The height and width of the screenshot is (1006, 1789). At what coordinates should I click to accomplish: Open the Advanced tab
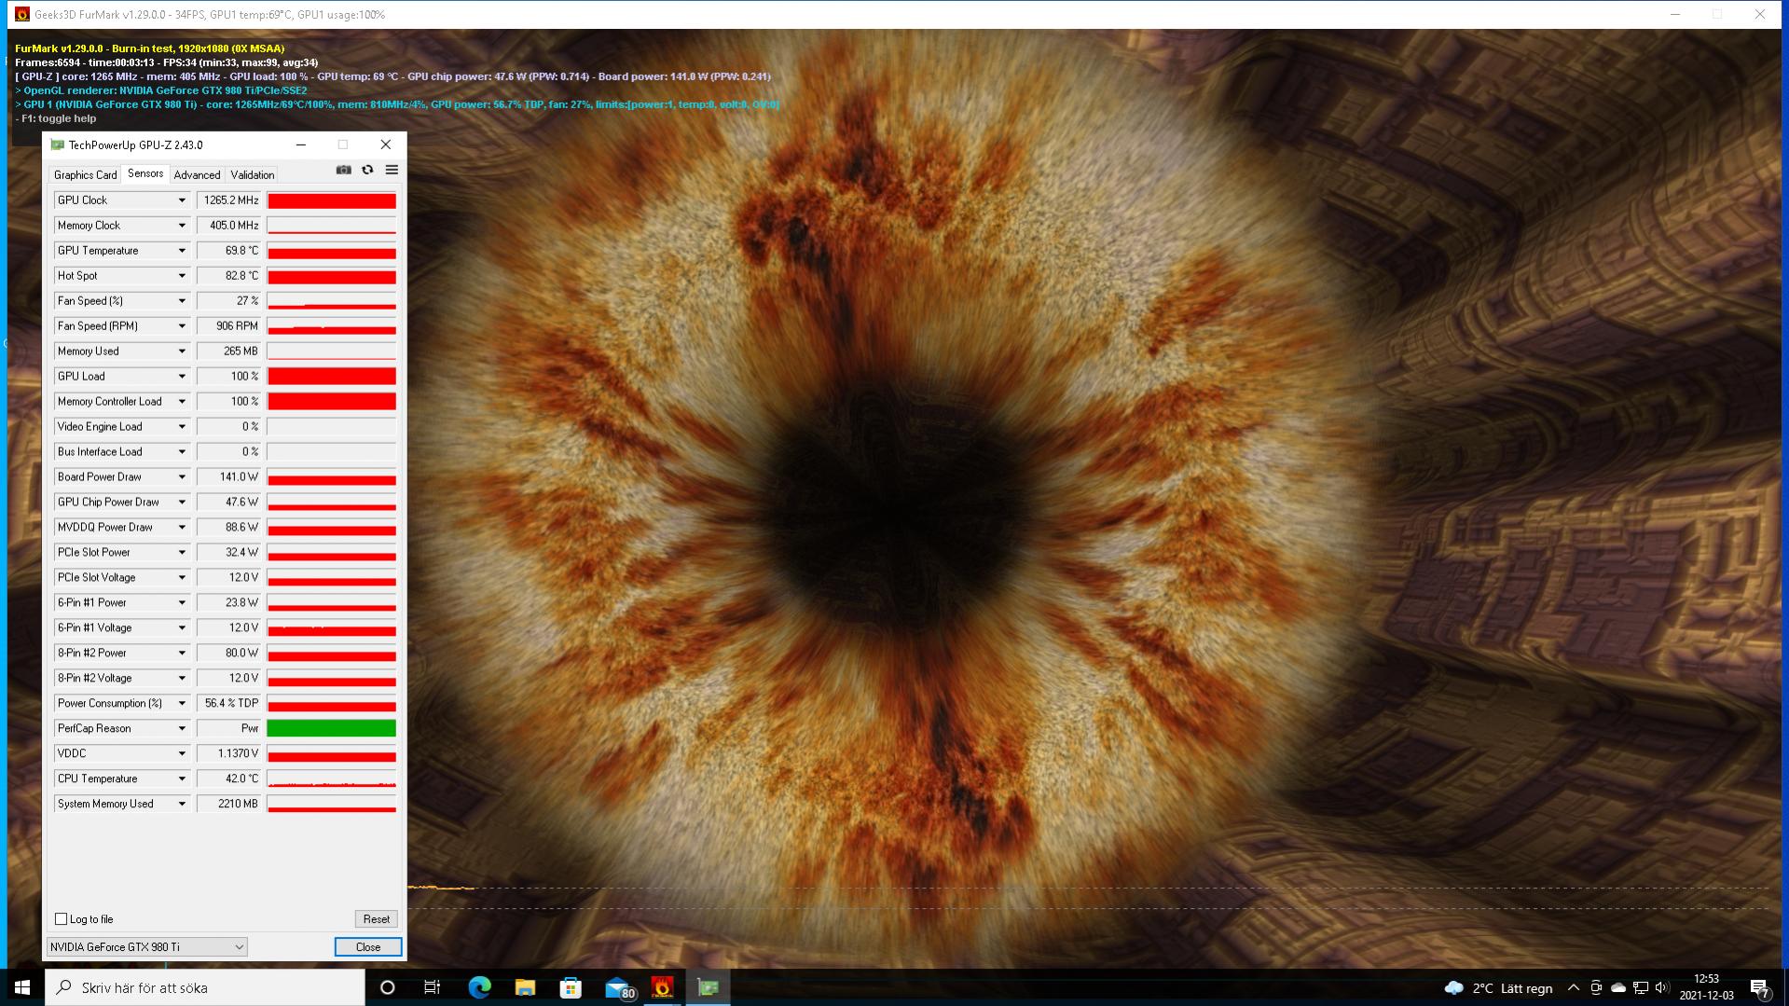click(197, 174)
